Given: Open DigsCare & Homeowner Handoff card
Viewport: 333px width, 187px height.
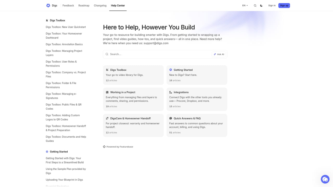Looking at the screenshot, I should pos(133,125).
